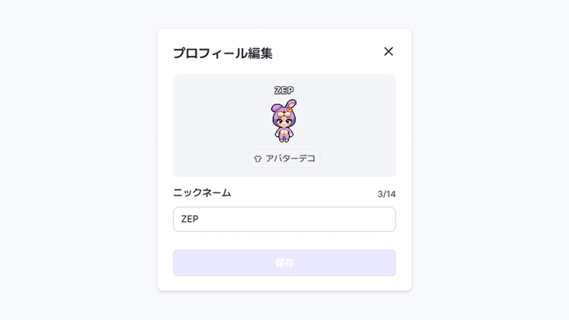Click the ZEP name tag above avatar
The width and height of the screenshot is (569, 320).
click(x=284, y=90)
